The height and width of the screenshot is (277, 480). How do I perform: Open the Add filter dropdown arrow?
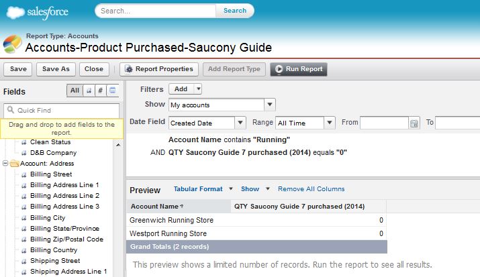[x=198, y=89]
